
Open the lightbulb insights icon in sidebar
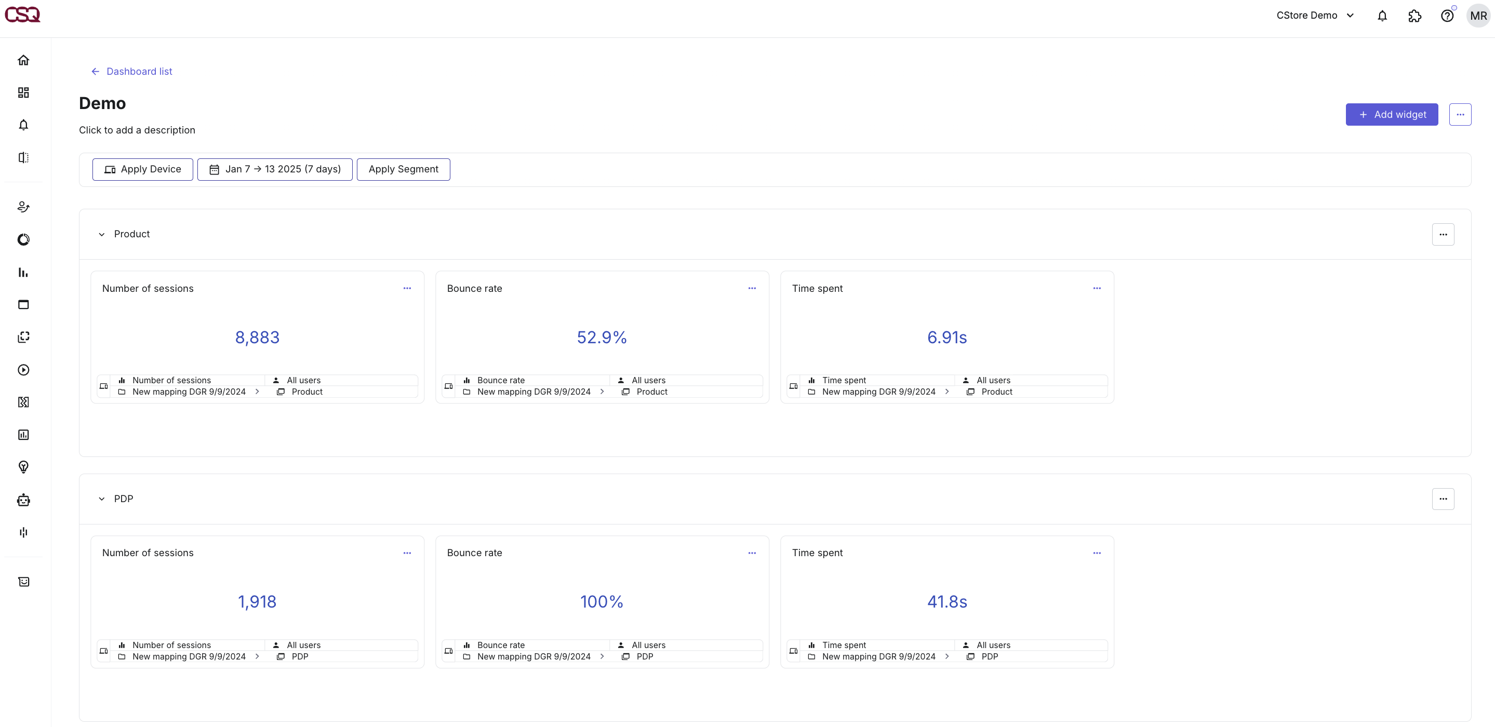[x=23, y=467]
